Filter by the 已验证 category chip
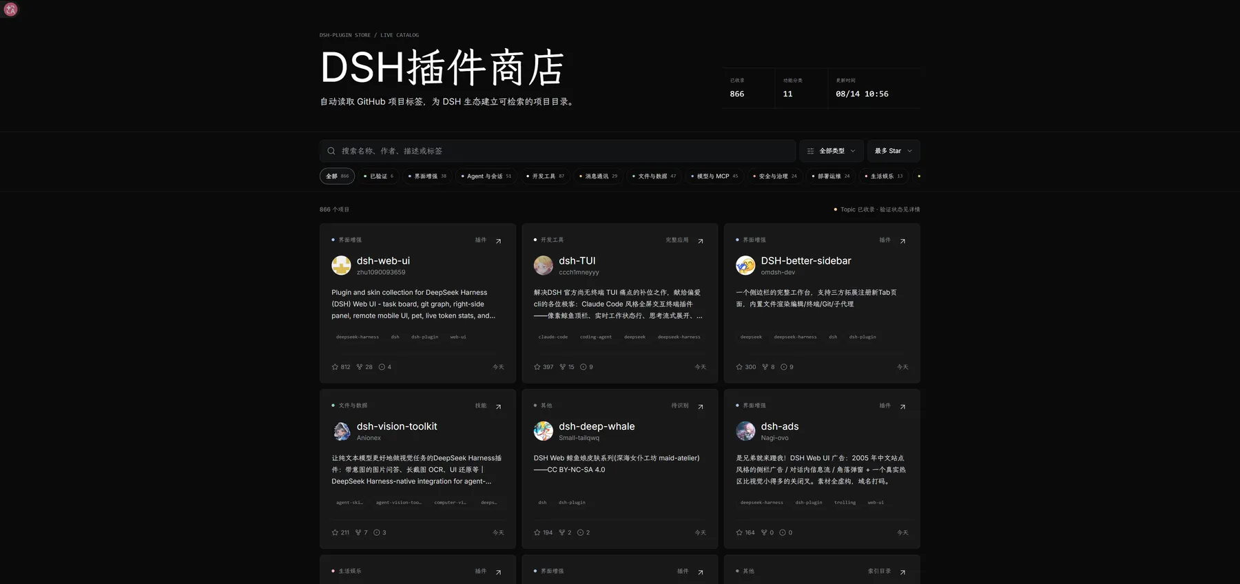 (378, 176)
